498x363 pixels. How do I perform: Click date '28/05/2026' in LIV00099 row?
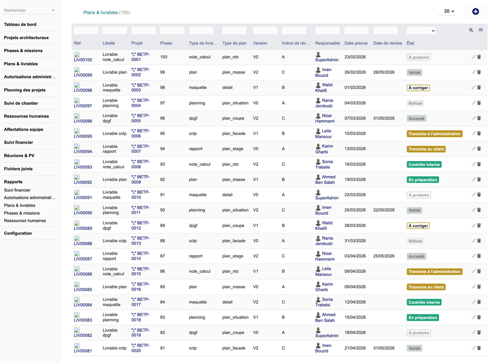[x=384, y=72]
